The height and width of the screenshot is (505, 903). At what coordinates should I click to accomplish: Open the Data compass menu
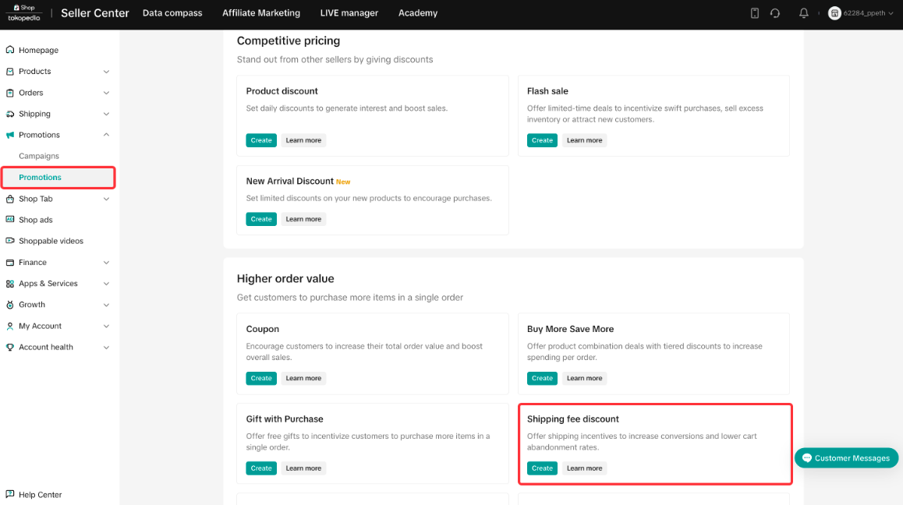tap(172, 13)
